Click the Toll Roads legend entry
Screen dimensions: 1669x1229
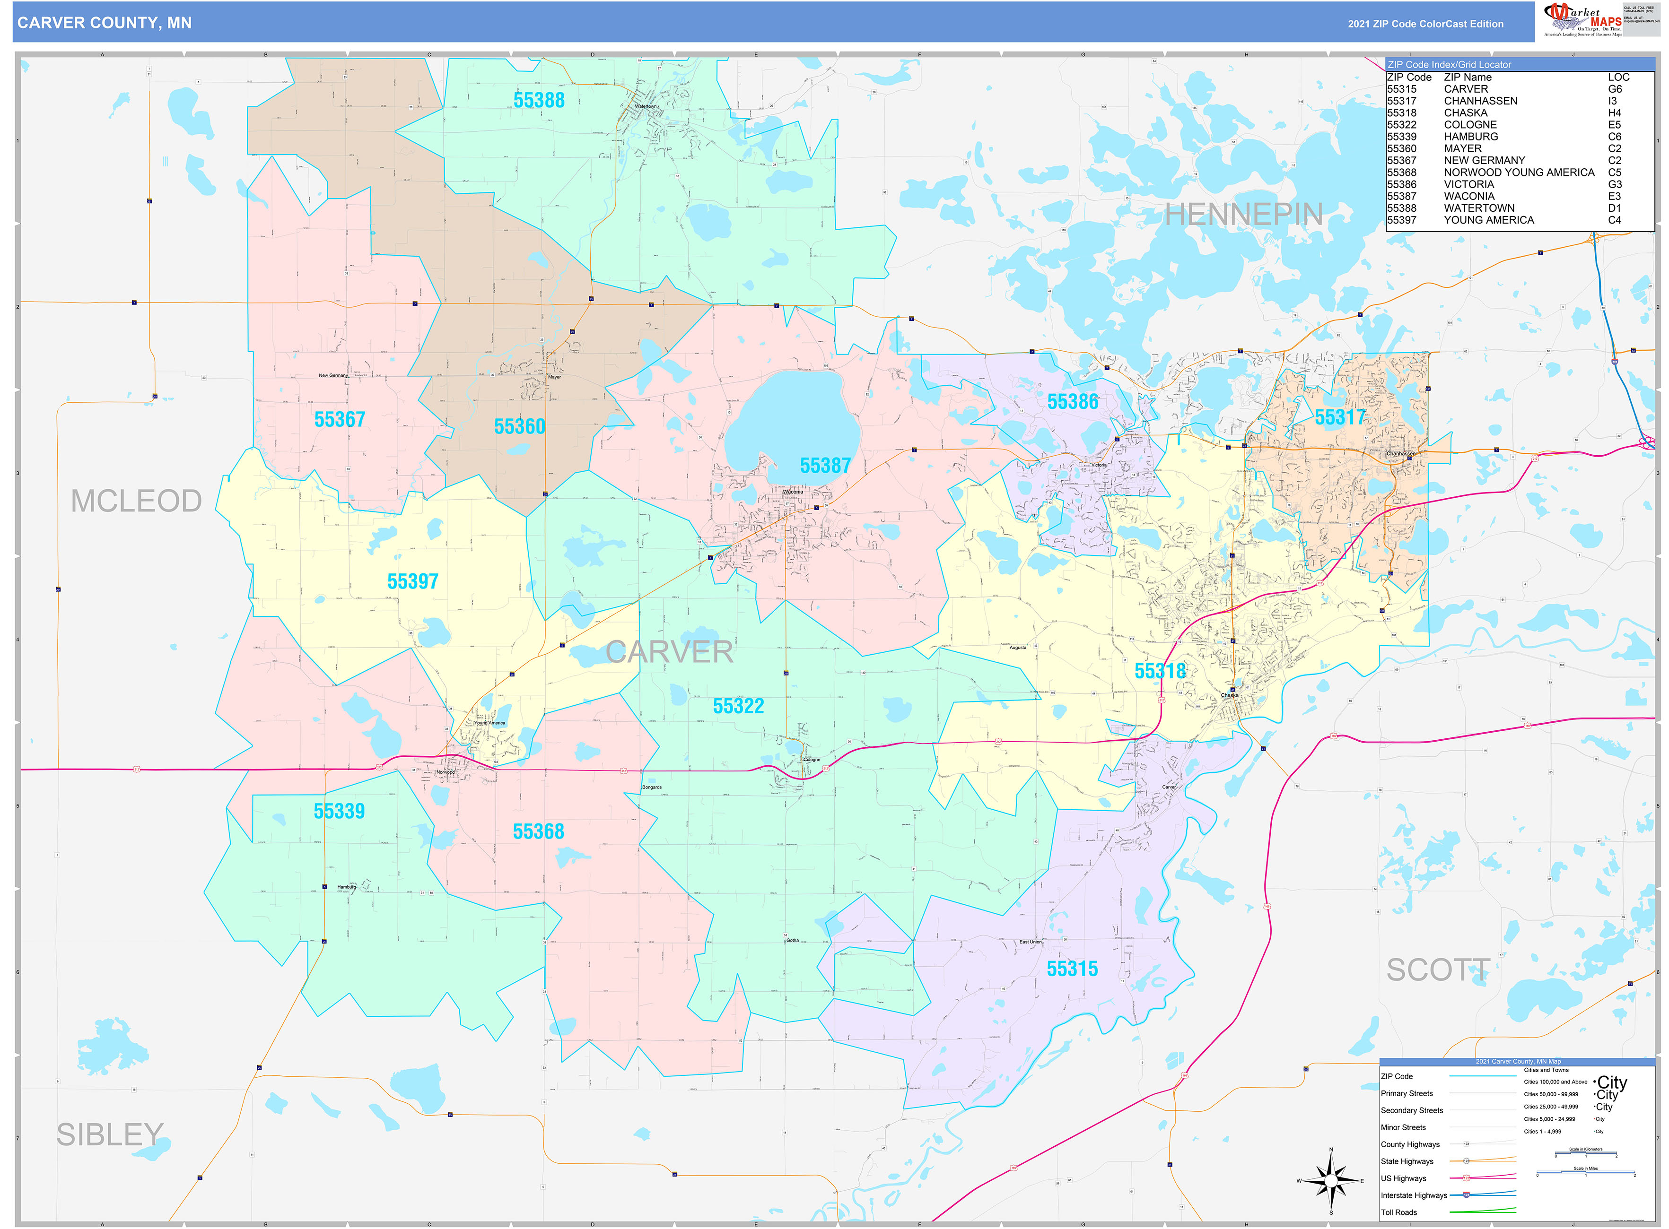coord(1448,1212)
